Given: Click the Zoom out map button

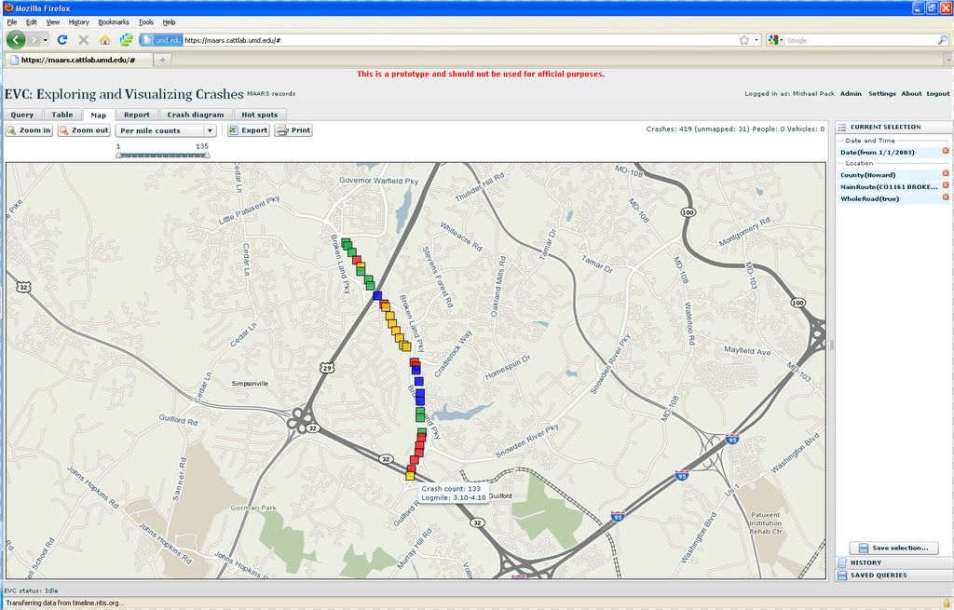Looking at the screenshot, I should (84, 130).
